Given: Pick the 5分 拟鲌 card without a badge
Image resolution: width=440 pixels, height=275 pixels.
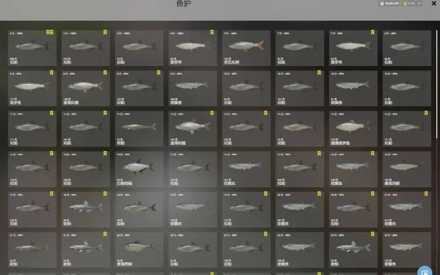Looking at the screenshot, I should (x=139, y=48).
